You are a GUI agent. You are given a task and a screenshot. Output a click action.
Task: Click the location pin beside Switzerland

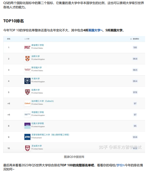32,138
